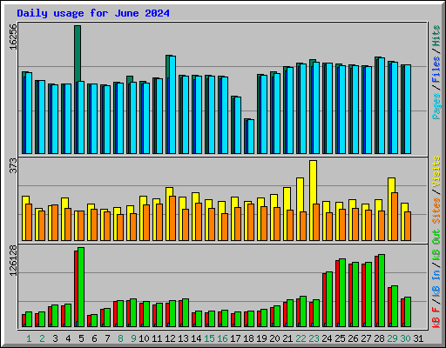Click the 'Visits' legend label
The image size is (446, 348).
(436, 171)
